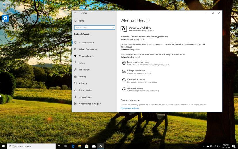Viewport: 238px width, 149px height.
Task: Open Home in Settings sidebar
Action: point(81,21)
